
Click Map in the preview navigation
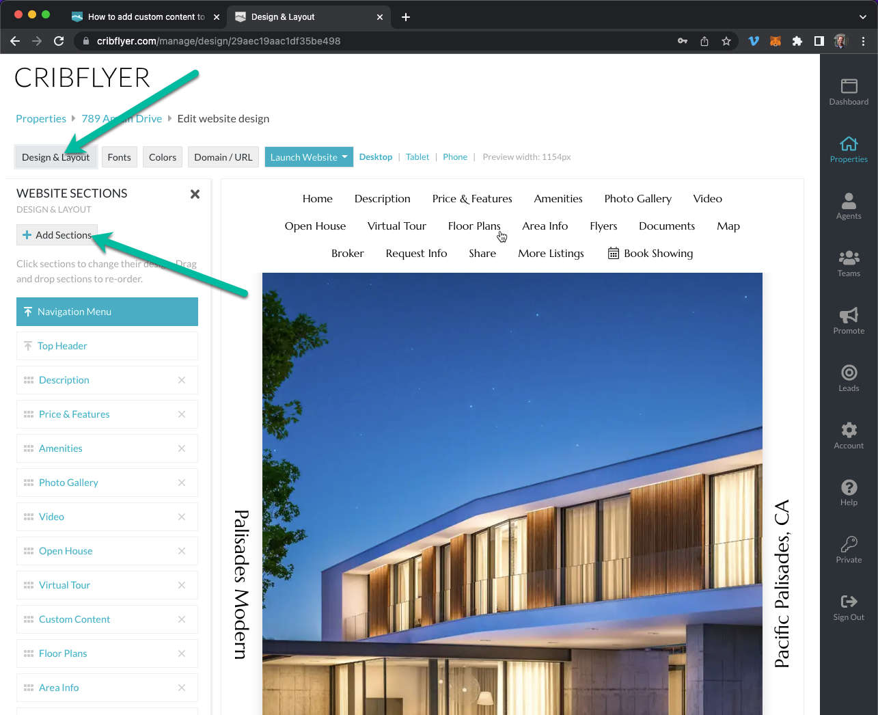point(728,226)
